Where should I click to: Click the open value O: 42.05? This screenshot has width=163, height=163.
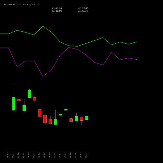tap(57, 11)
